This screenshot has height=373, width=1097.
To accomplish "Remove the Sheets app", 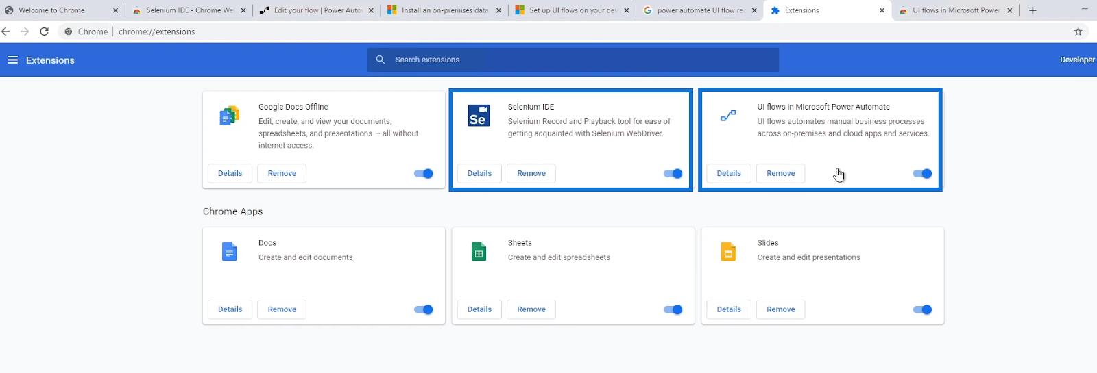I will click(531, 309).
